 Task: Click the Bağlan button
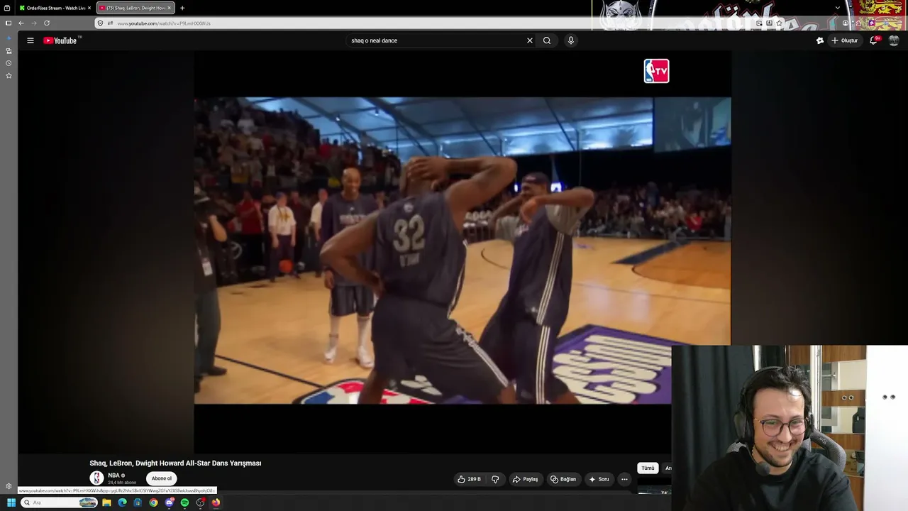pyautogui.click(x=563, y=479)
